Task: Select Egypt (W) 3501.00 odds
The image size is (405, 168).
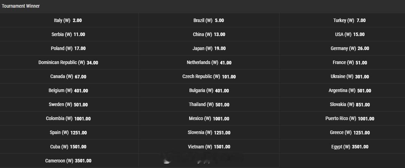Action: click(x=342, y=147)
